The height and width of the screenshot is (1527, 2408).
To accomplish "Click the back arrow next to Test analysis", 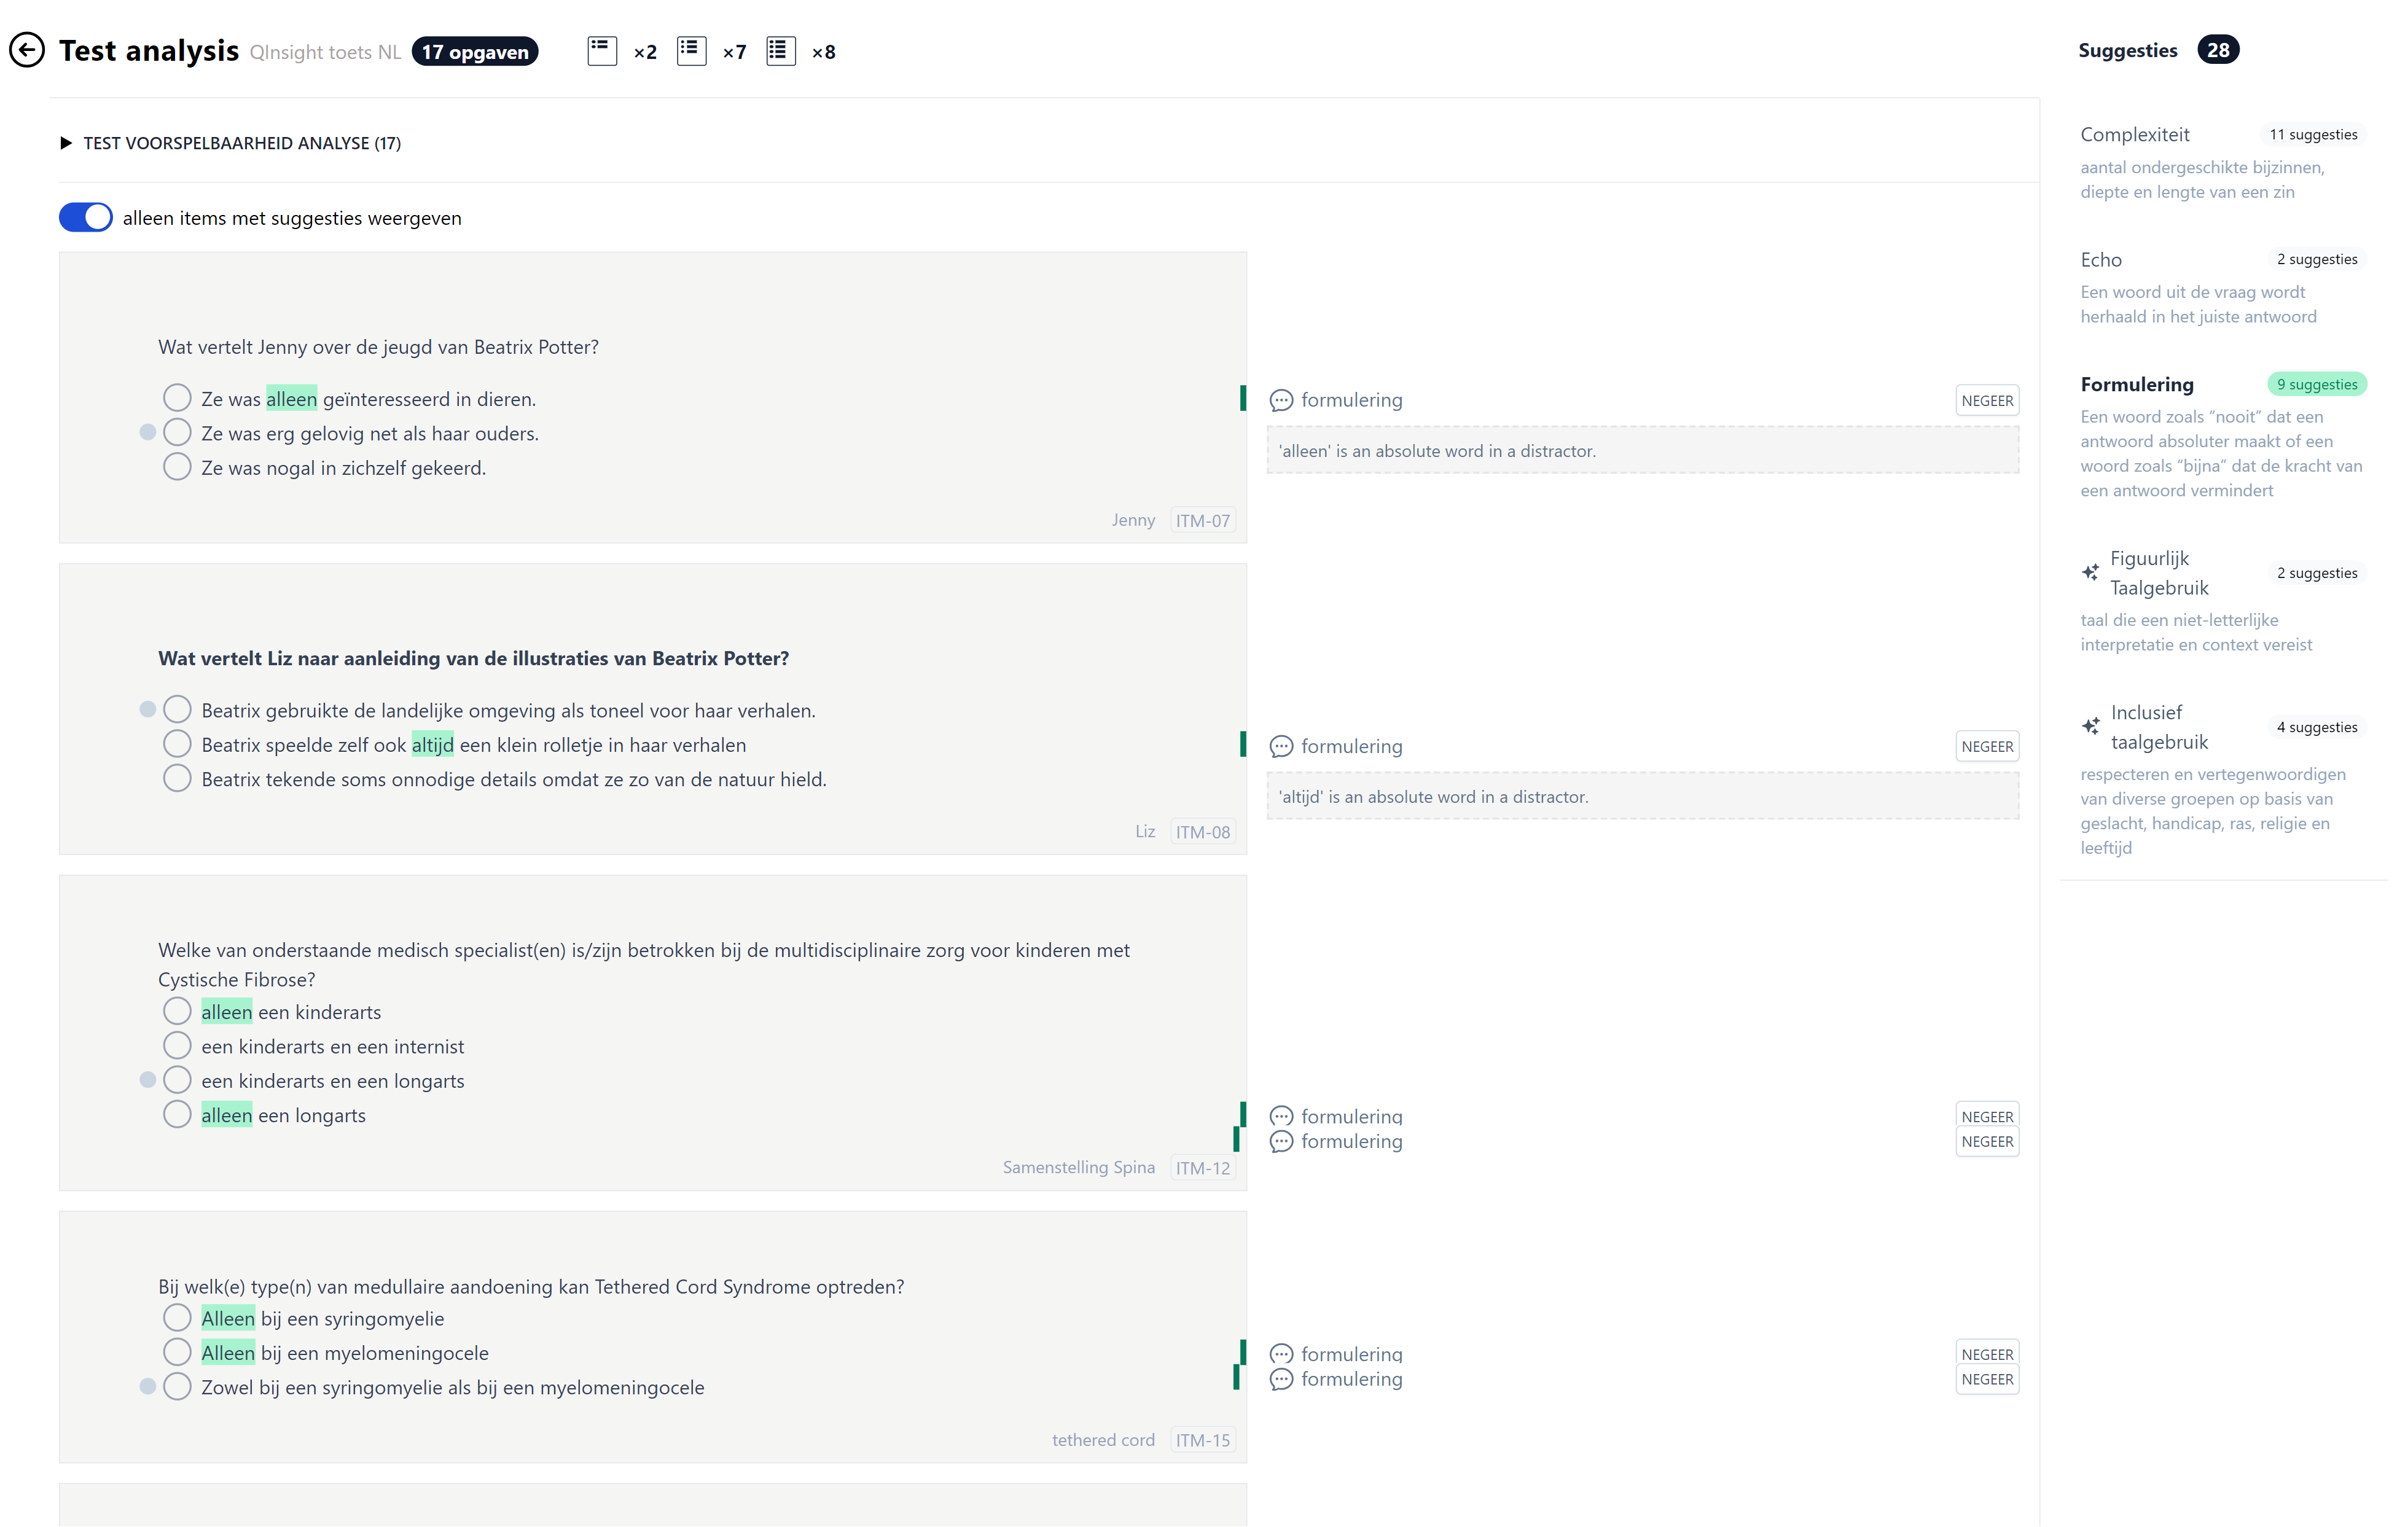I will point(27,50).
